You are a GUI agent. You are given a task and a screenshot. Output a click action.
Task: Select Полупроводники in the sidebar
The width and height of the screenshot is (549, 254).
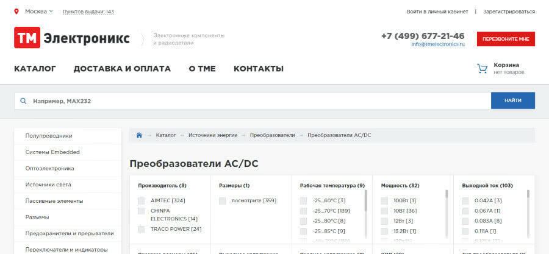[x=49, y=136]
